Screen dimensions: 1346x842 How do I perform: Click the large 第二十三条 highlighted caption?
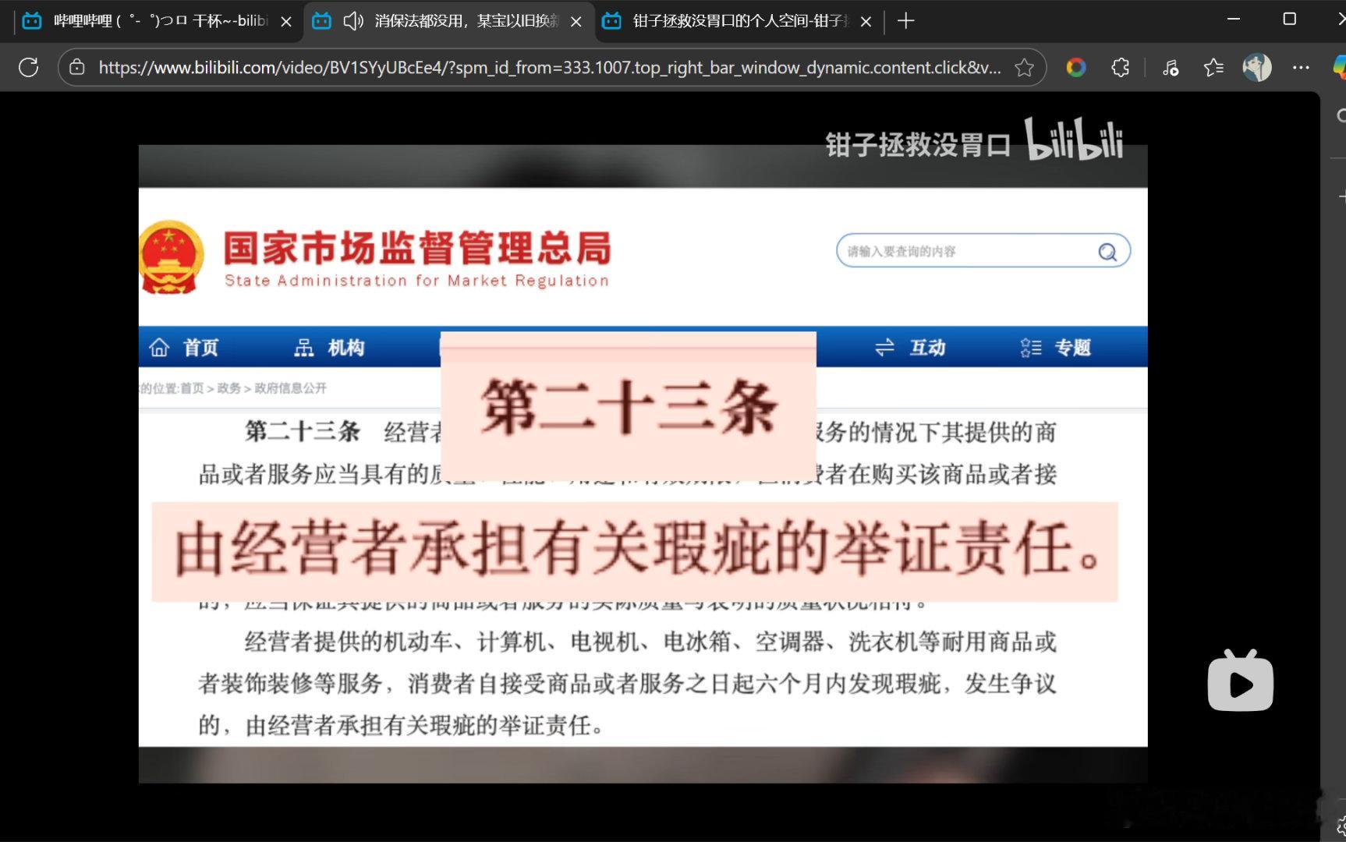click(629, 407)
